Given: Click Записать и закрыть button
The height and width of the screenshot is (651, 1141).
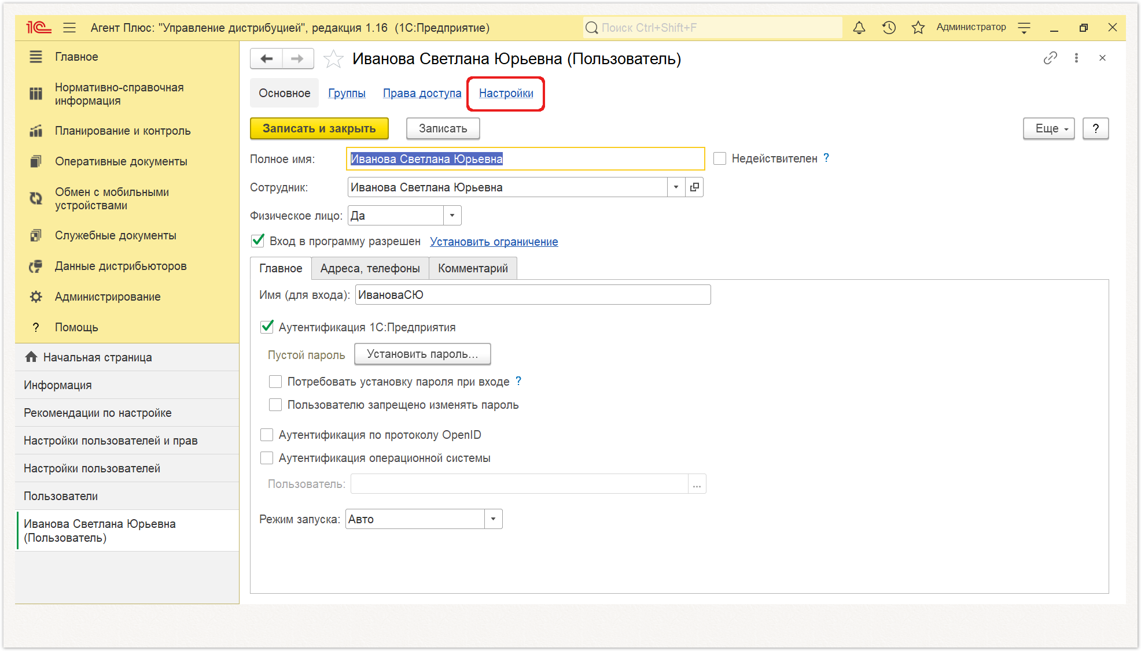Looking at the screenshot, I should coord(319,128).
